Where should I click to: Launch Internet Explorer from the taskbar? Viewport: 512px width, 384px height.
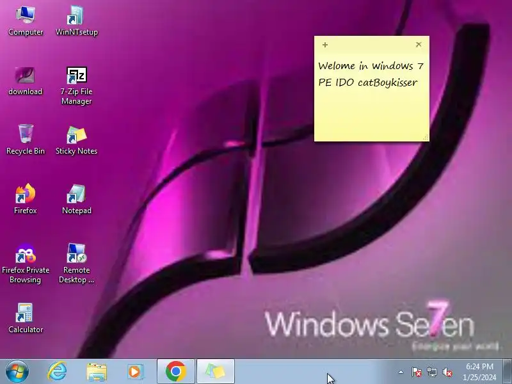(57, 372)
